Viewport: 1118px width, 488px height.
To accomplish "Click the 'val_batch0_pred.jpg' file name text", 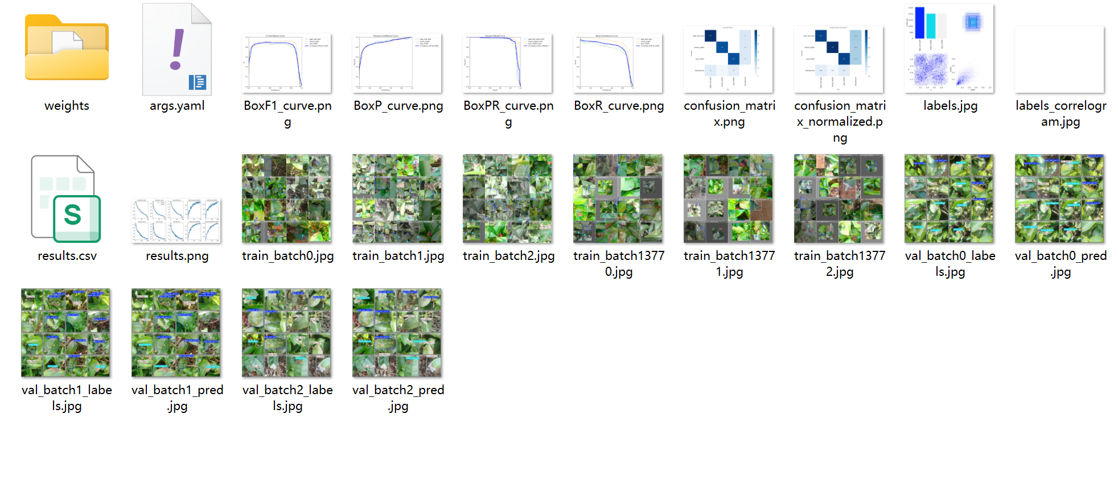I will pyautogui.click(x=1061, y=264).
